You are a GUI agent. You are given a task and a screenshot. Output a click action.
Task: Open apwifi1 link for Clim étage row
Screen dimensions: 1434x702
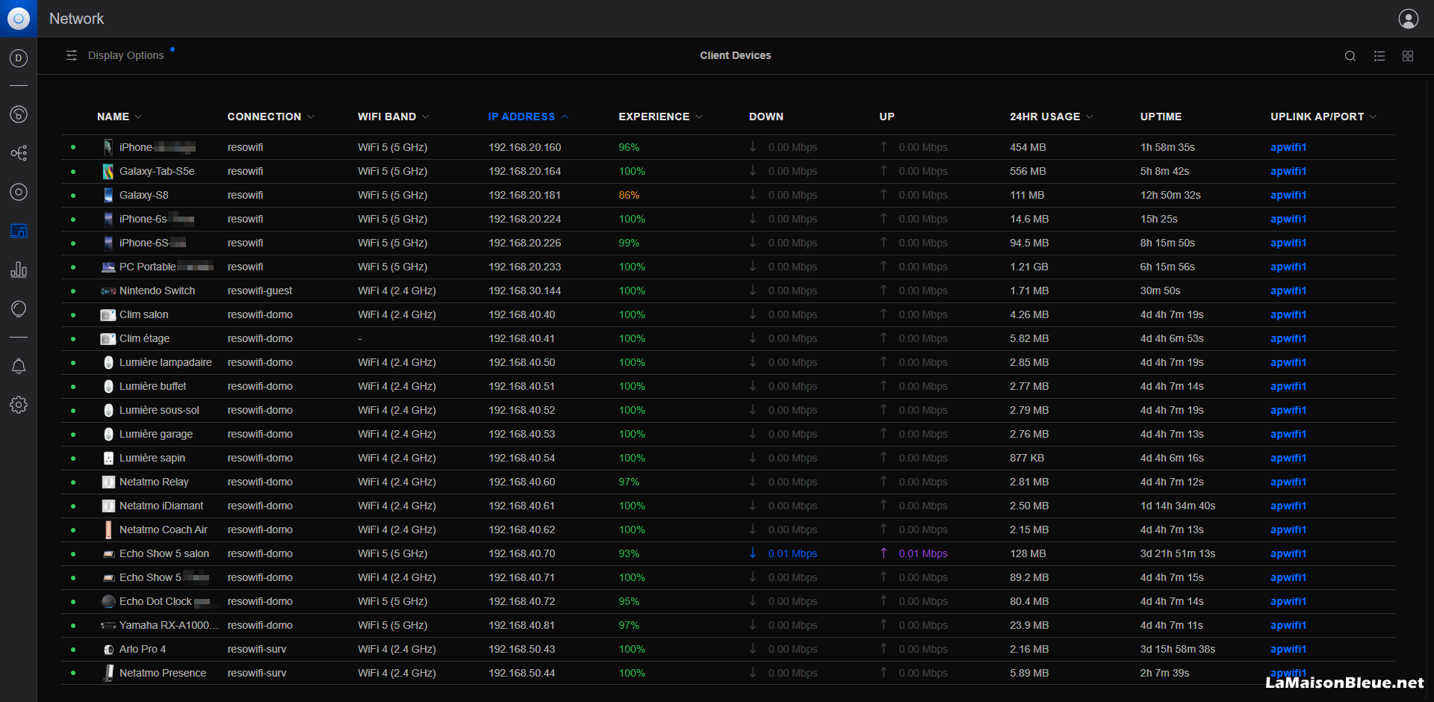tap(1288, 339)
